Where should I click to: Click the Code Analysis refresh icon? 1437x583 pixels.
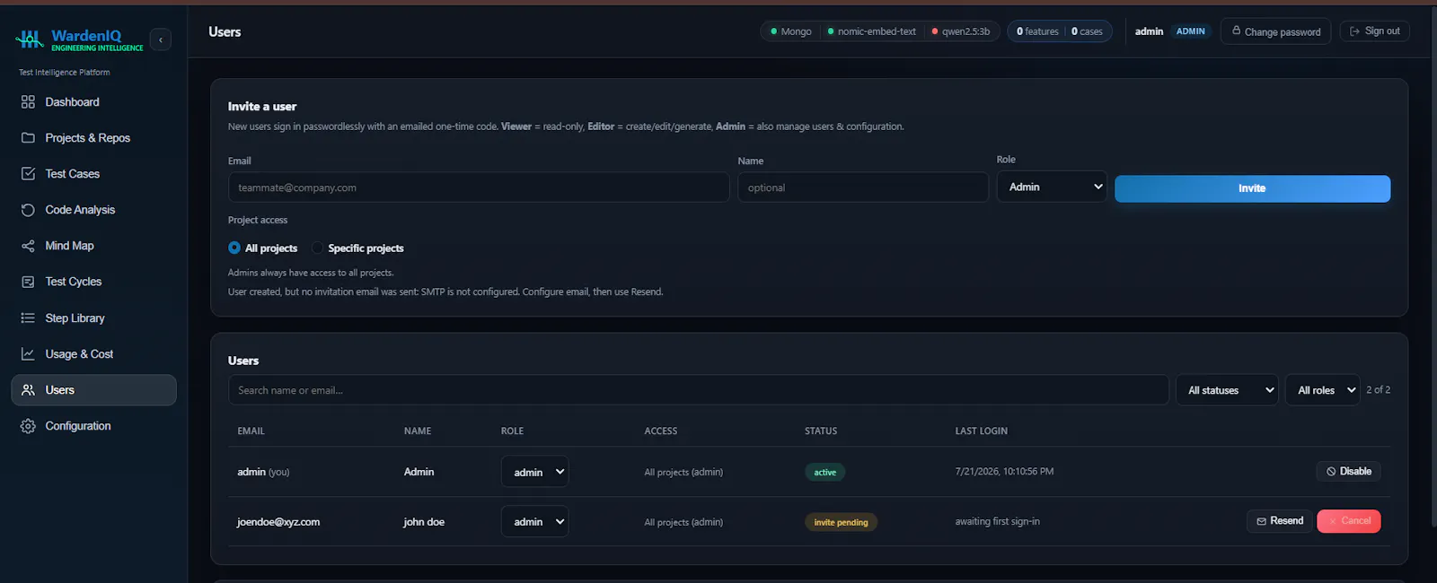click(28, 210)
